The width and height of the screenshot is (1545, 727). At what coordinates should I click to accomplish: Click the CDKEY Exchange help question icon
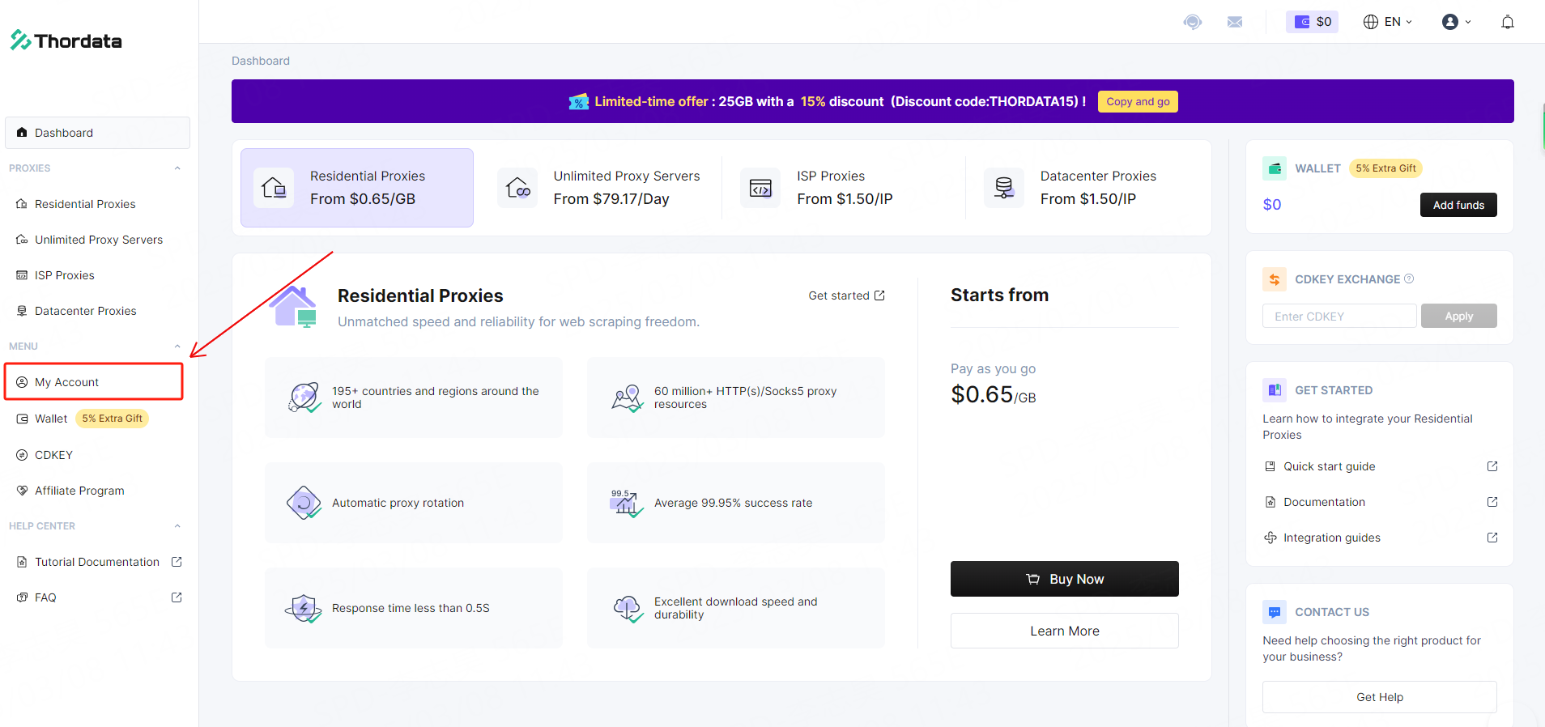pyautogui.click(x=1409, y=278)
